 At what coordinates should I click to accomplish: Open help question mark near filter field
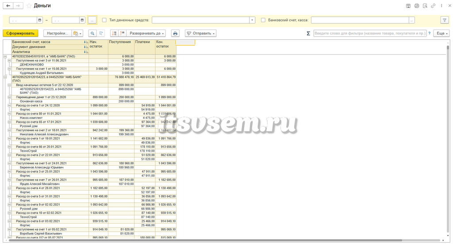(429, 33)
